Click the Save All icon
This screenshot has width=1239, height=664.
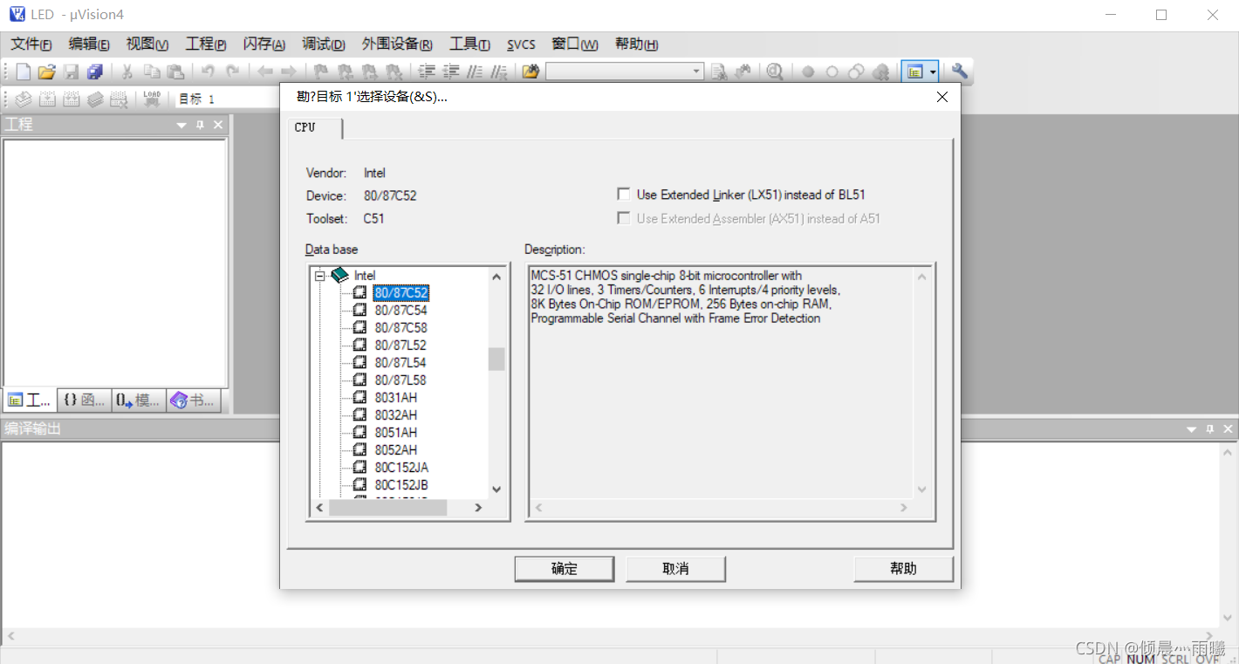pyautogui.click(x=95, y=72)
